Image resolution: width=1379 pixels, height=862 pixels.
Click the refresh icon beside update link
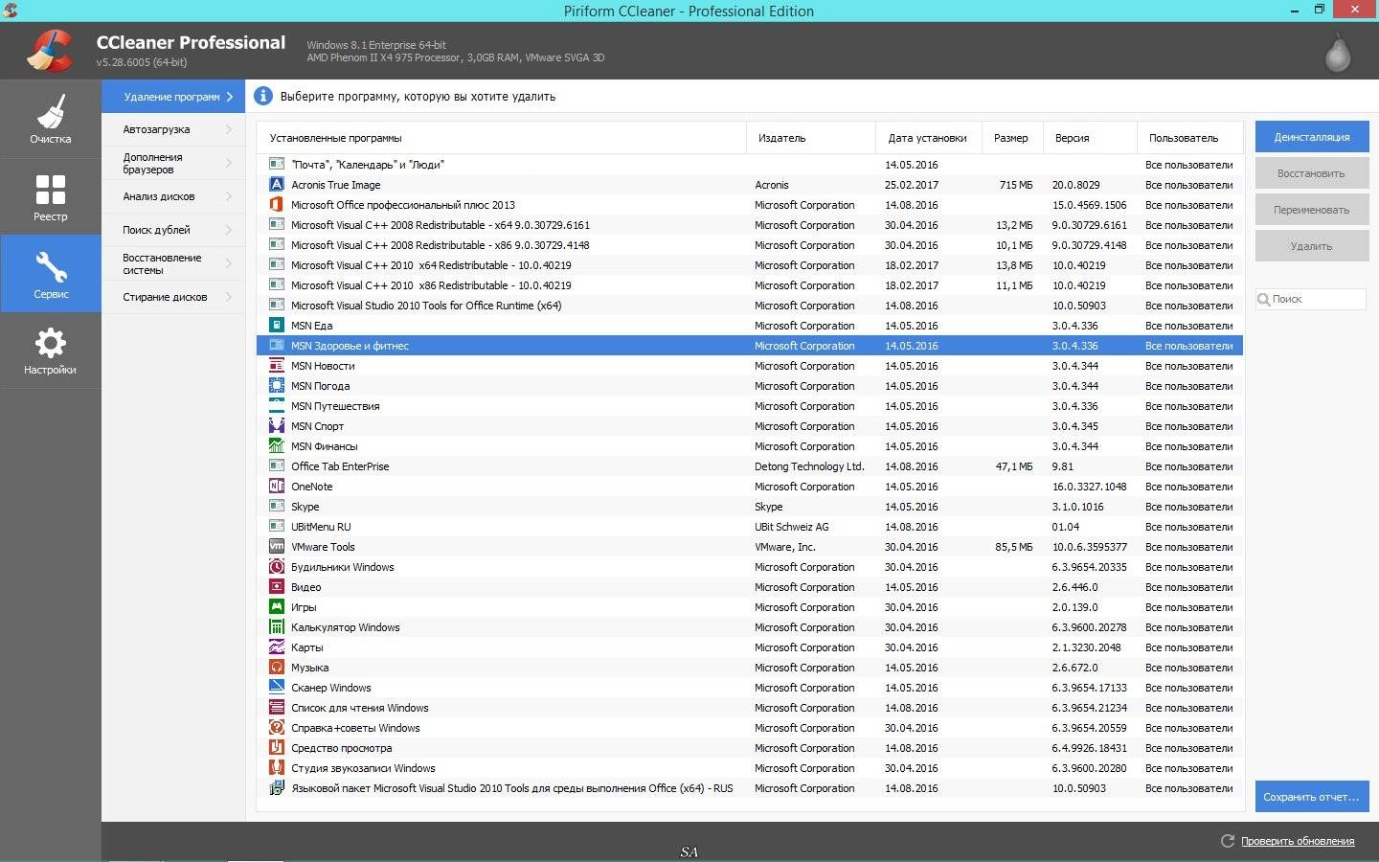tap(1228, 841)
